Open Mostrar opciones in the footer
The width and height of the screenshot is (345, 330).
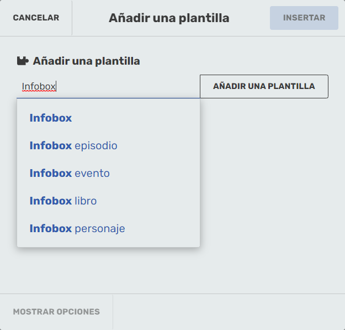coord(56,312)
